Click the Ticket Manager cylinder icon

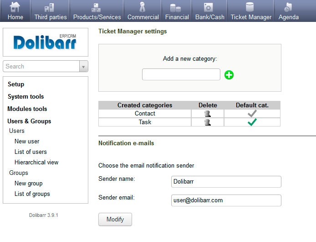250,7
